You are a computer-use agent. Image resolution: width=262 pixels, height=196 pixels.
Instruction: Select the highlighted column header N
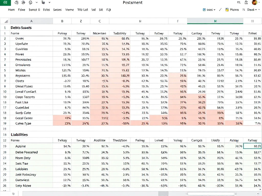pyautogui.click(x=215, y=21)
